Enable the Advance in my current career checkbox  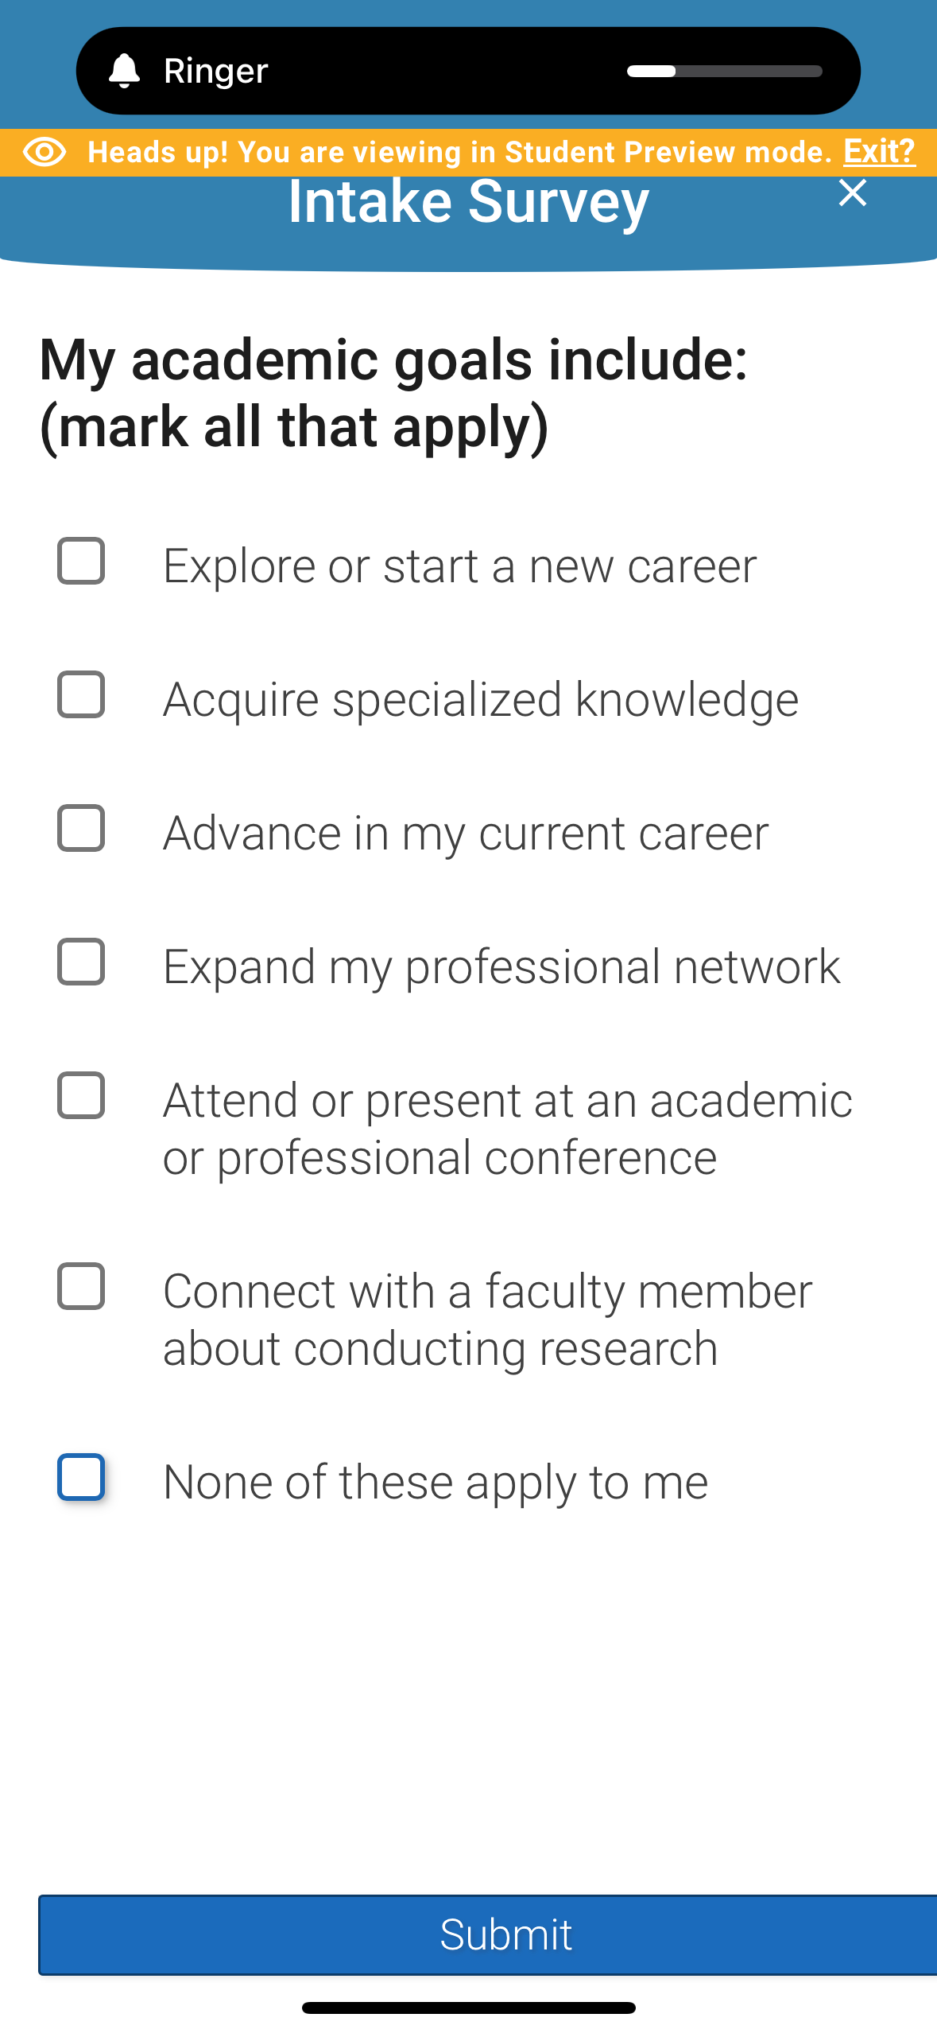point(81,829)
